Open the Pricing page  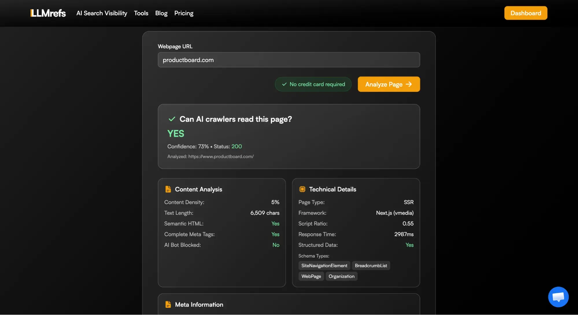click(x=184, y=13)
